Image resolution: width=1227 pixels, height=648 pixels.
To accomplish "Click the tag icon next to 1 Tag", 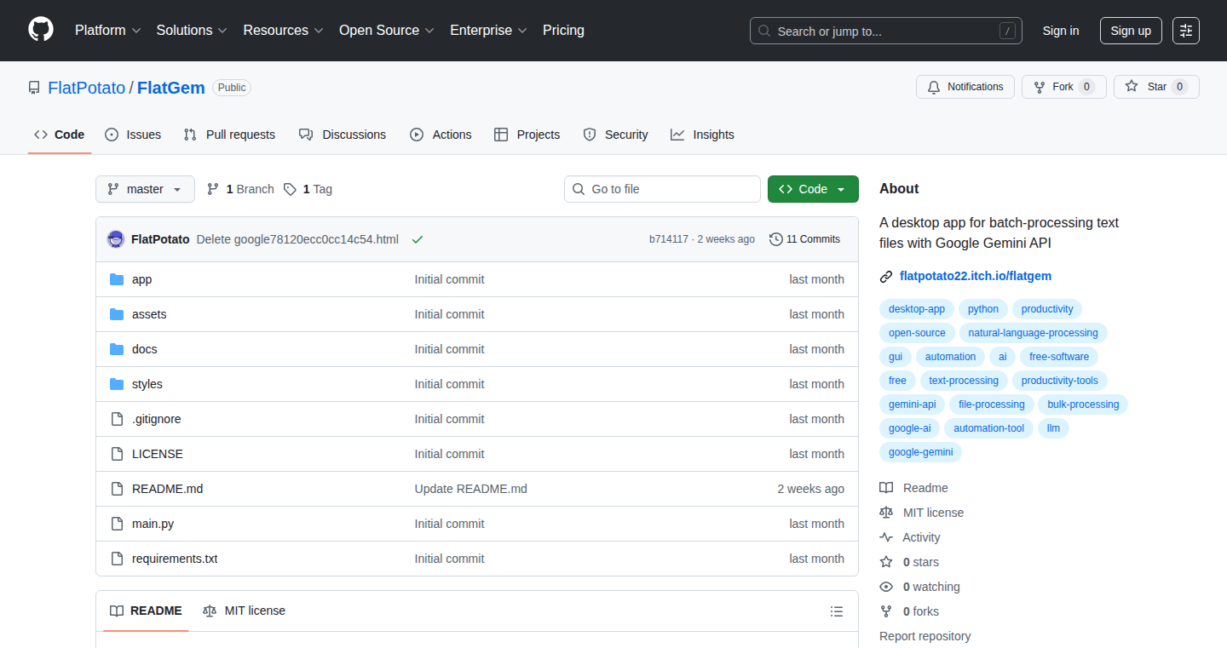I will coord(291,189).
